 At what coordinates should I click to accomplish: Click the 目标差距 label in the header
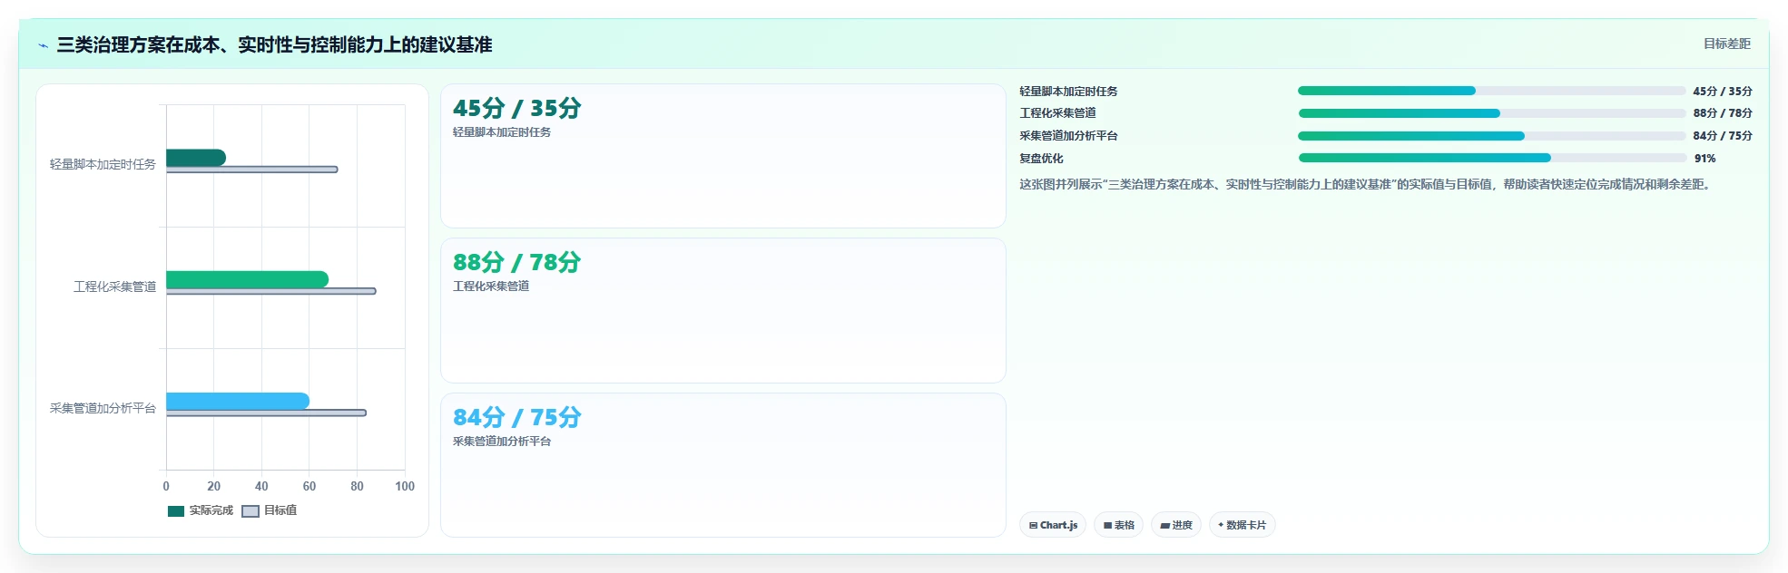[1726, 44]
